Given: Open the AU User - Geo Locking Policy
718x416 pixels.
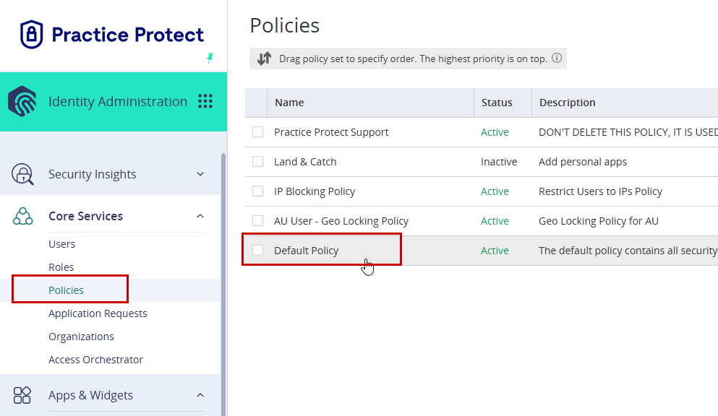Looking at the screenshot, I should point(341,221).
